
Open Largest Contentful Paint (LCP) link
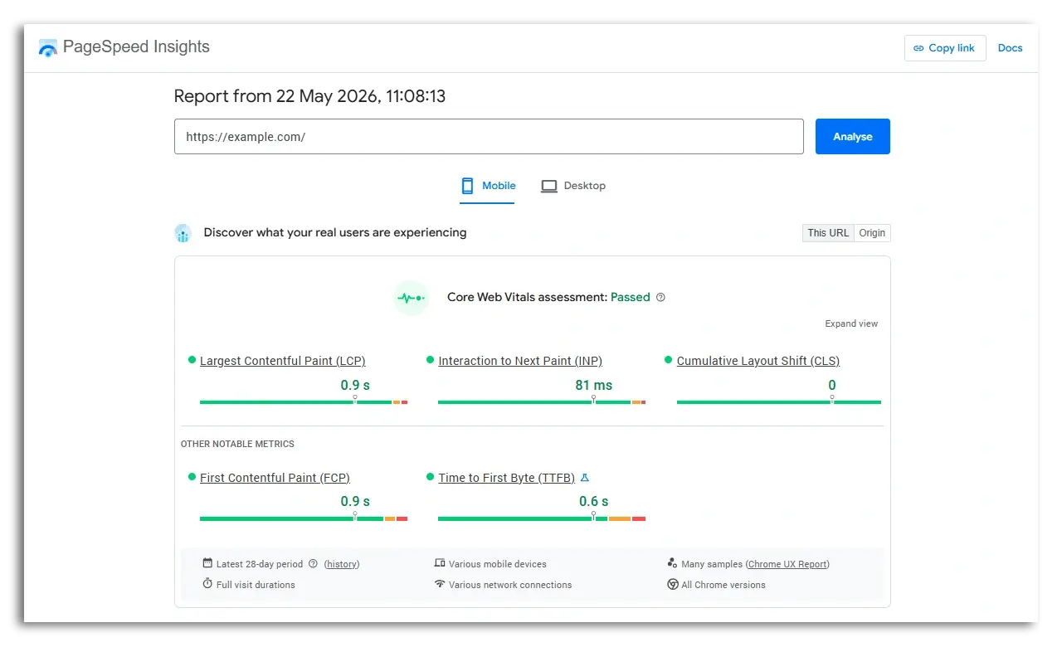tap(282, 361)
